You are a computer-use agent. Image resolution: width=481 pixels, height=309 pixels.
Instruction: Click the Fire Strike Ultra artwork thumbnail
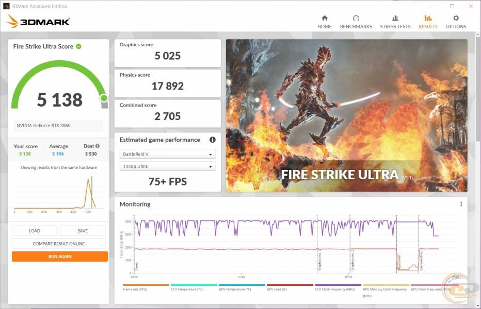[x=347, y=115]
